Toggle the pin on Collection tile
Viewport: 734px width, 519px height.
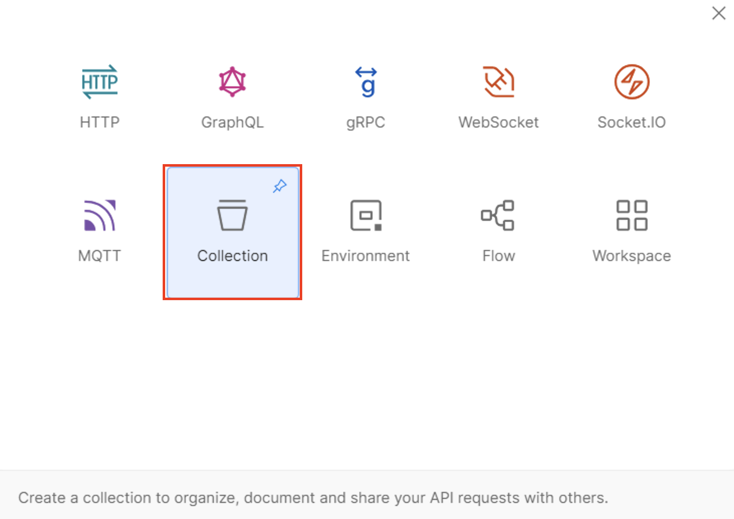click(280, 186)
